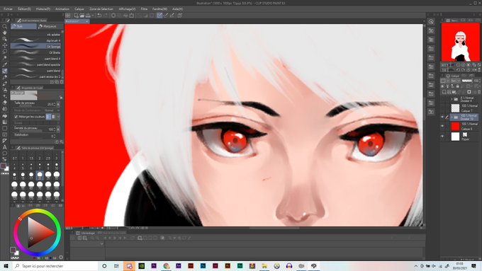The image size is (482, 271).
Task: Click the New document icon in command bar
Action: [x=76, y=15]
